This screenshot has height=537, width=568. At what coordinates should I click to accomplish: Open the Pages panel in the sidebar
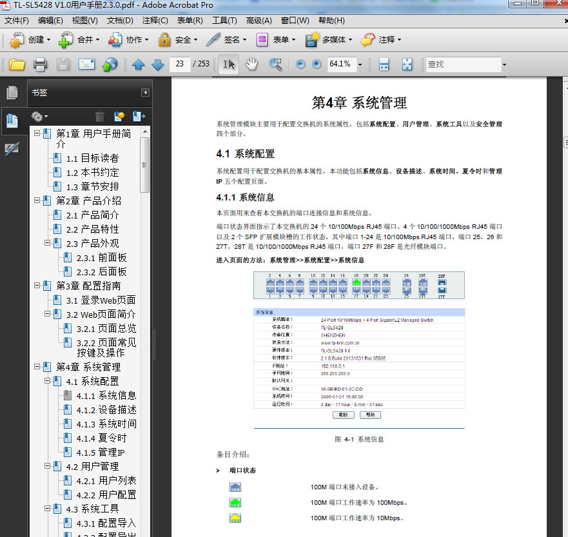click(x=12, y=93)
